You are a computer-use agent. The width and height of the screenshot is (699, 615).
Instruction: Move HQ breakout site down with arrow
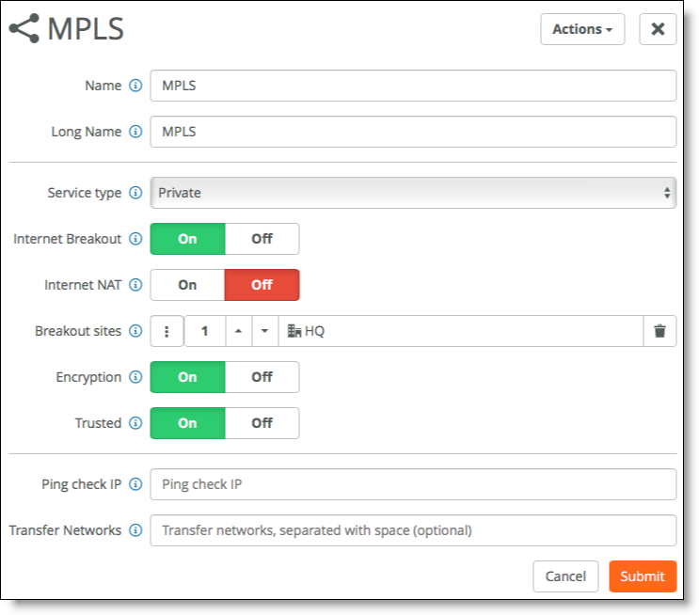coord(264,331)
